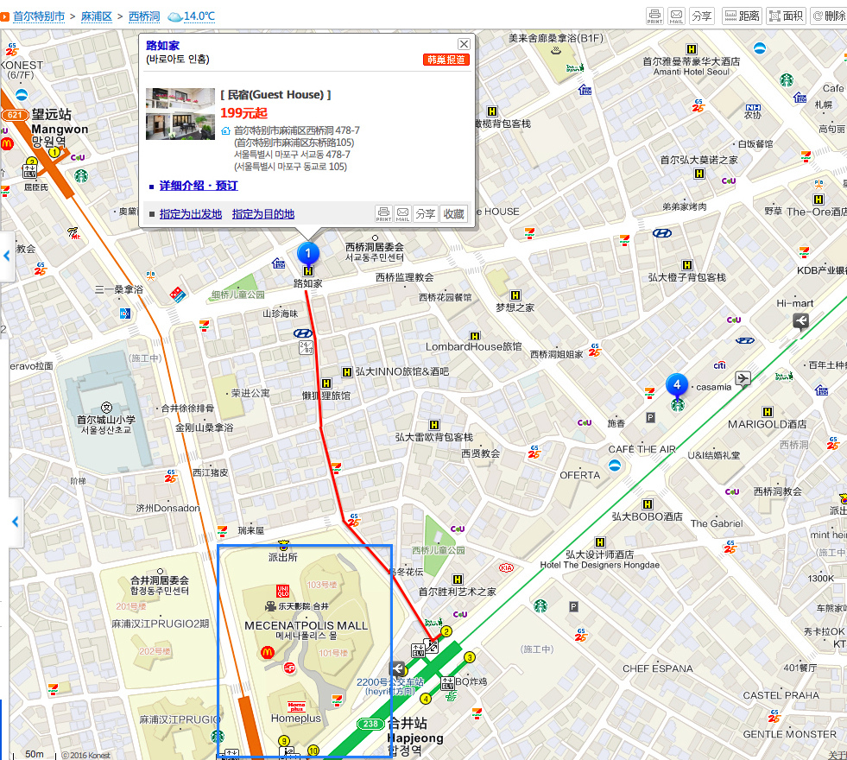Click the LombardHouse旅馆 map label
This screenshot has height=760, width=847.
coord(474,347)
